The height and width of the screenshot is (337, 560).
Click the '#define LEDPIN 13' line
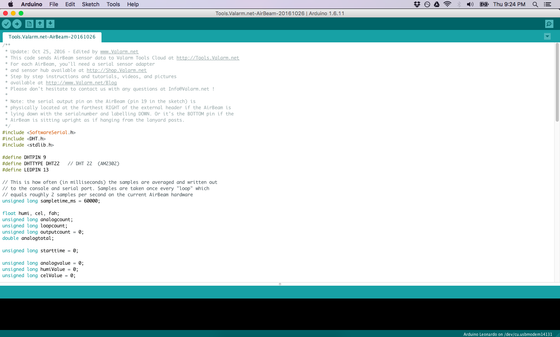26,170
